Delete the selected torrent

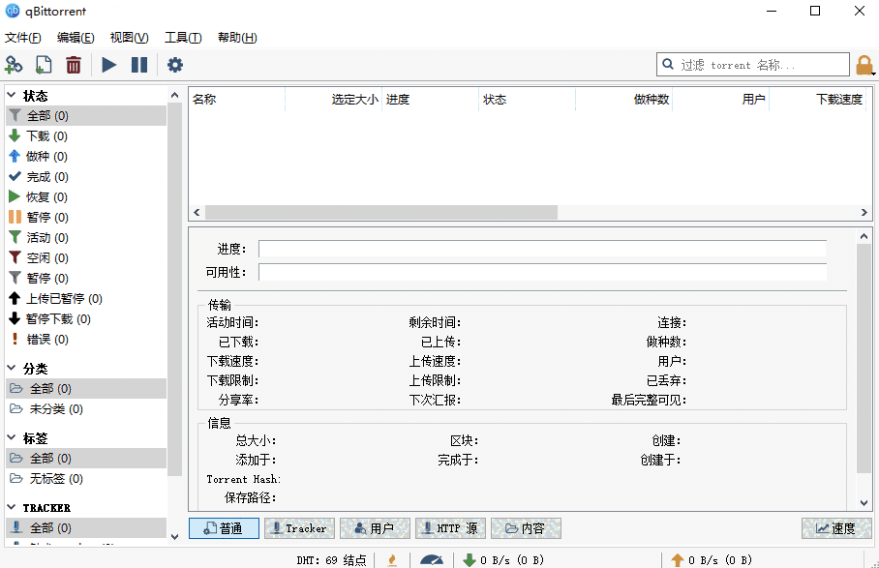click(73, 64)
